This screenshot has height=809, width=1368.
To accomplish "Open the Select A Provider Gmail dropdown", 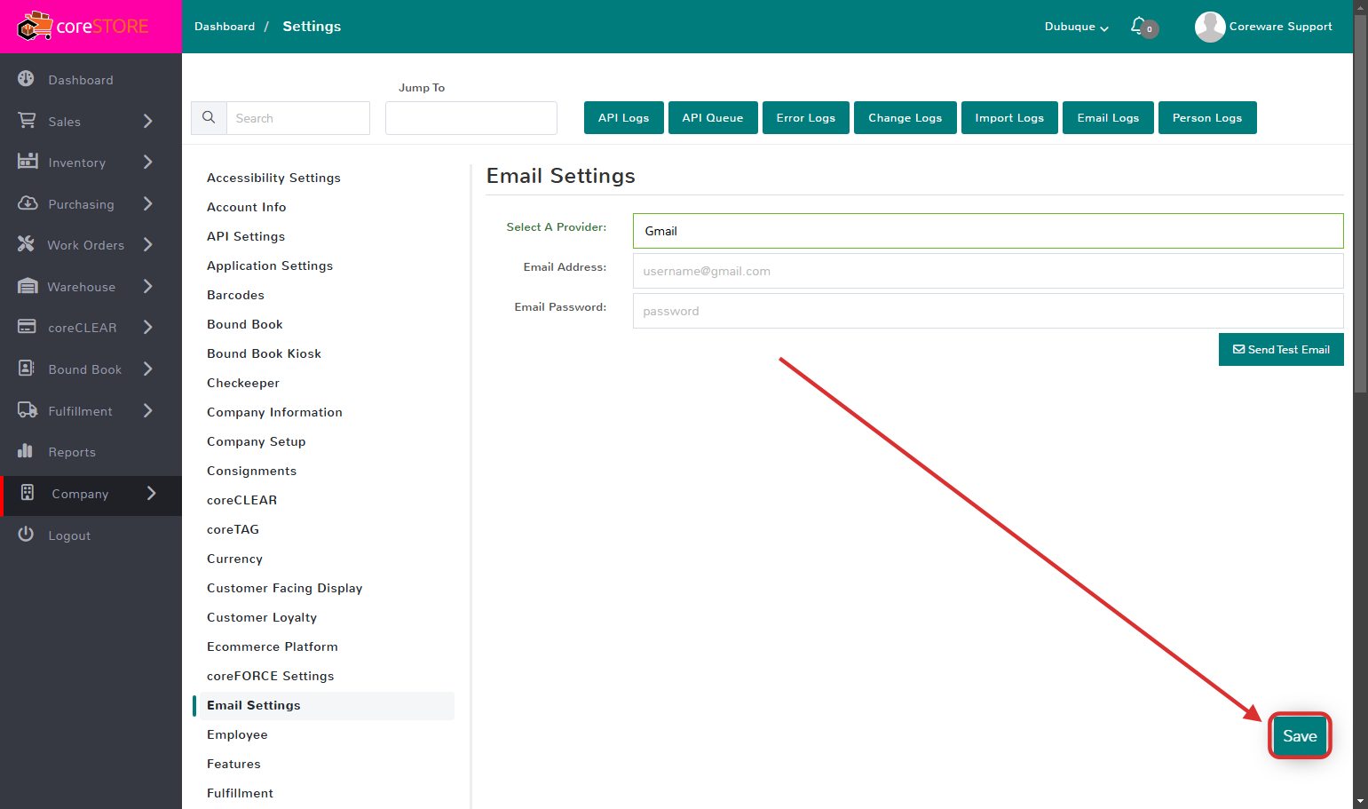I will [x=988, y=231].
